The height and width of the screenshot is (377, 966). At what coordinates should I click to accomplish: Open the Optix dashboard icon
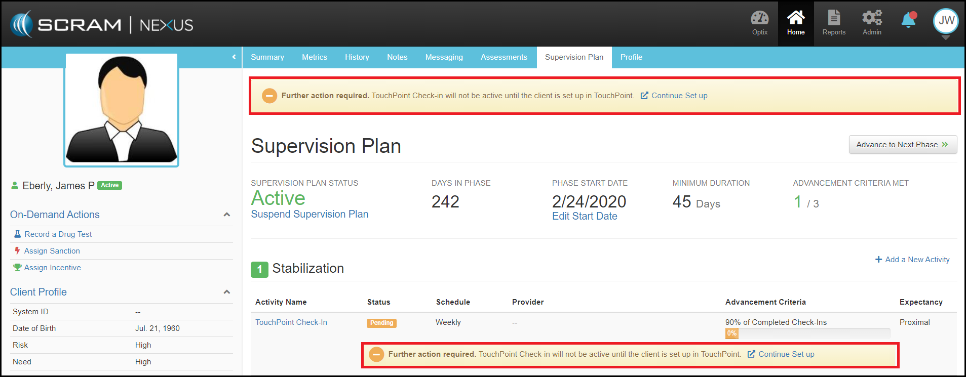(759, 23)
